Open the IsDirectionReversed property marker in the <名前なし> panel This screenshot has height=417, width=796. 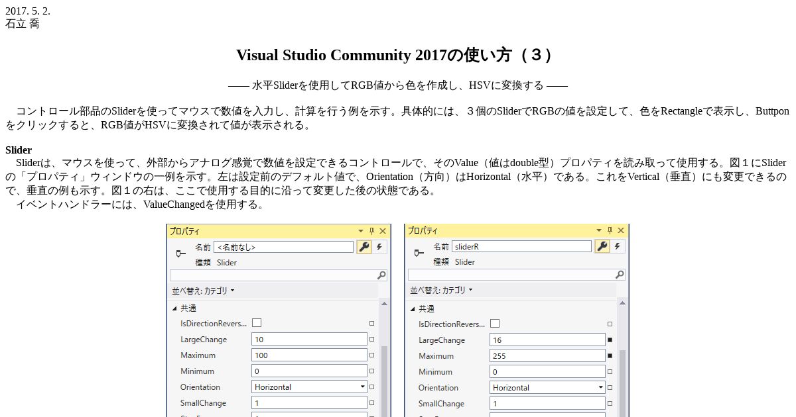pos(371,323)
